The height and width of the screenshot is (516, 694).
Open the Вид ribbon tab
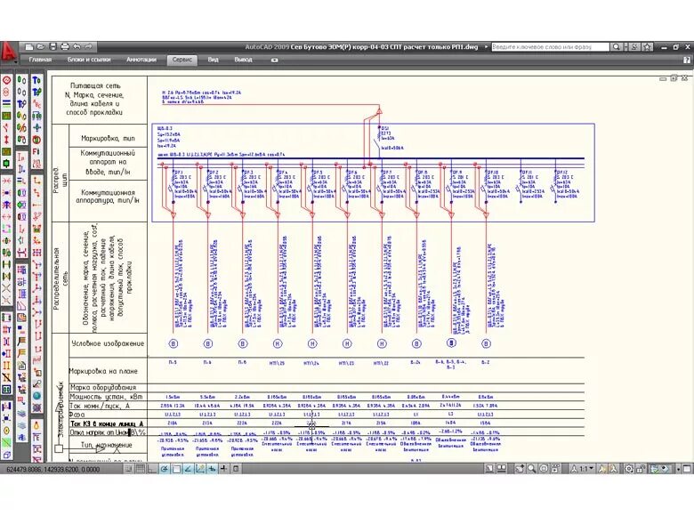[x=214, y=60]
